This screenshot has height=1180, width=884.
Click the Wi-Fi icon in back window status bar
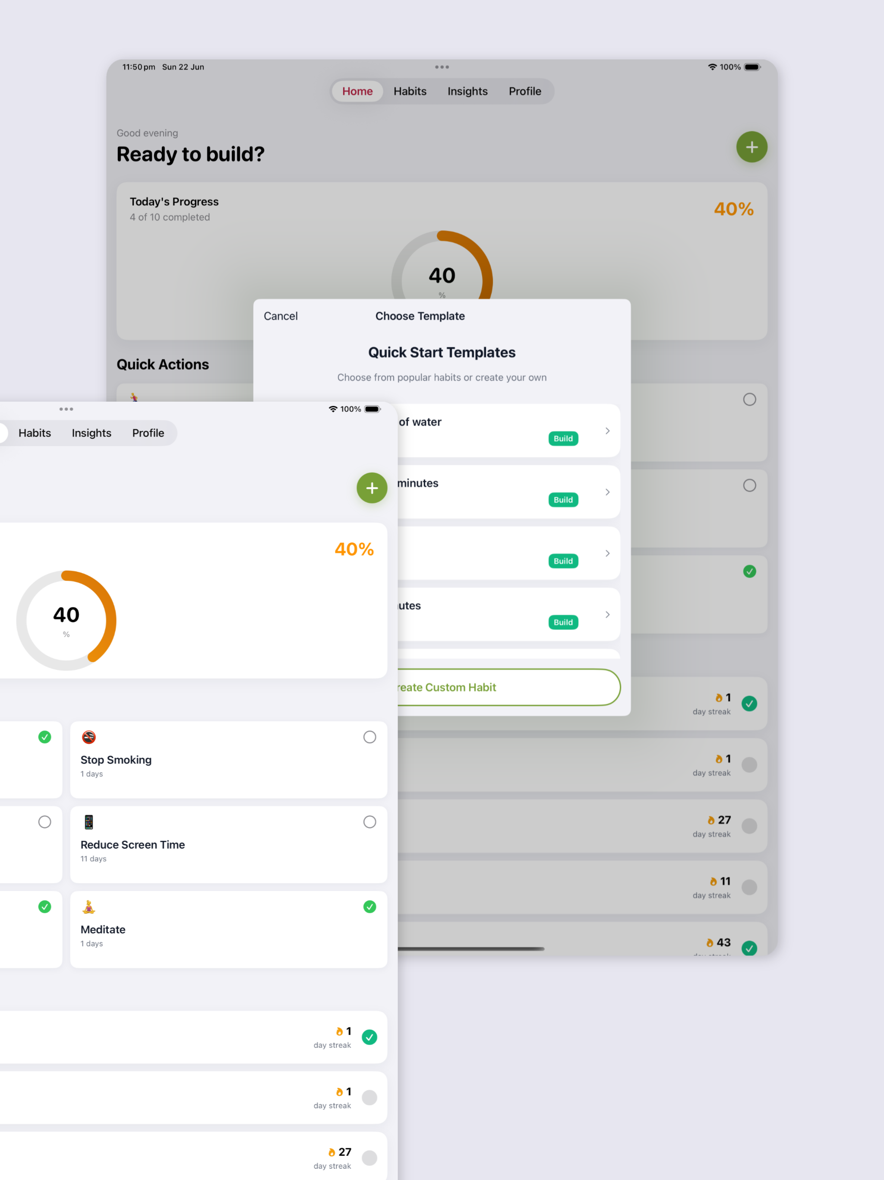click(x=712, y=67)
